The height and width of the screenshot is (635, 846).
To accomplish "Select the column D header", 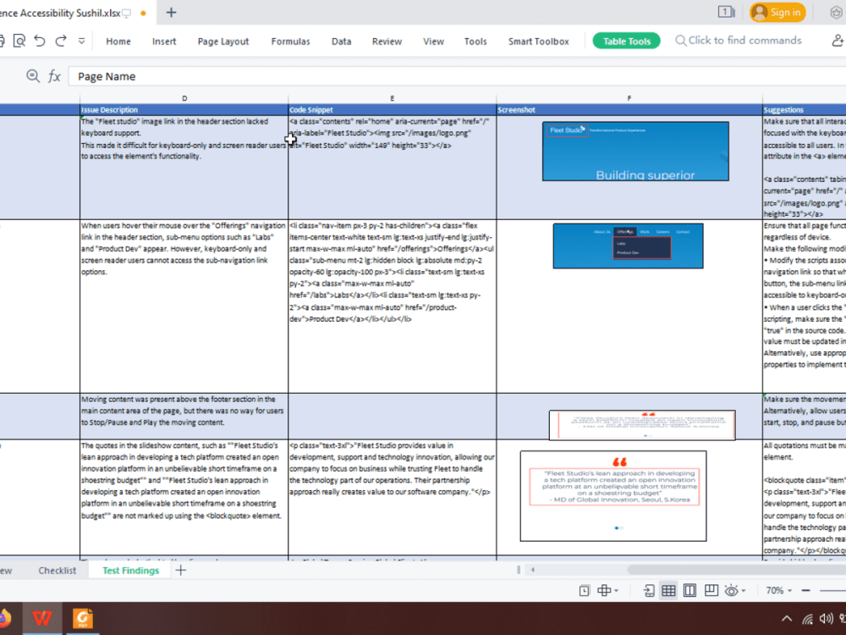I will pos(184,98).
